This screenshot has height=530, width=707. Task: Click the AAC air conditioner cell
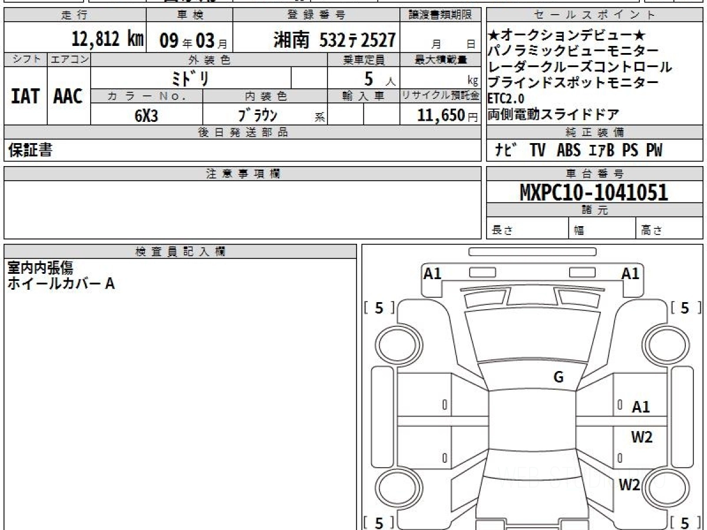pyautogui.click(x=68, y=97)
